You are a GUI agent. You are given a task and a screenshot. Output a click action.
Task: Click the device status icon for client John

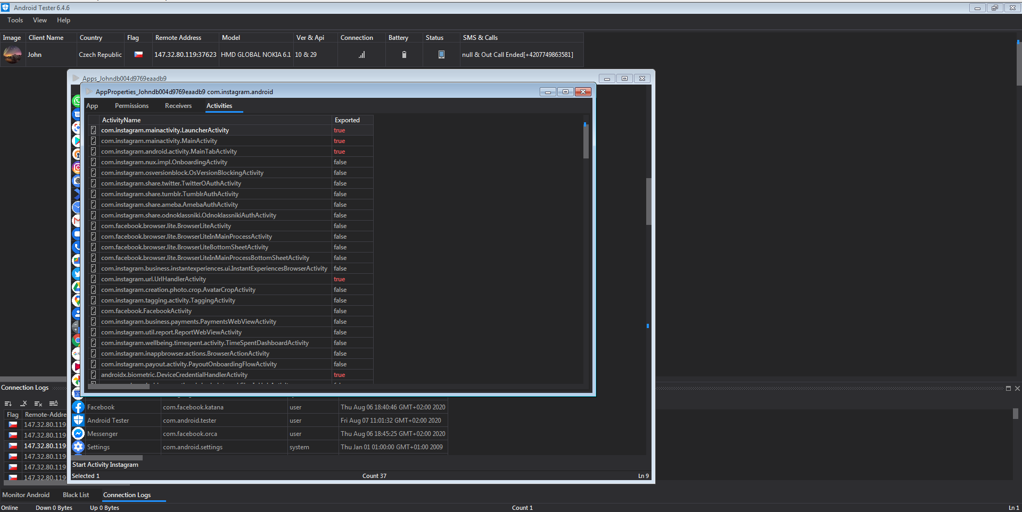[x=441, y=55]
